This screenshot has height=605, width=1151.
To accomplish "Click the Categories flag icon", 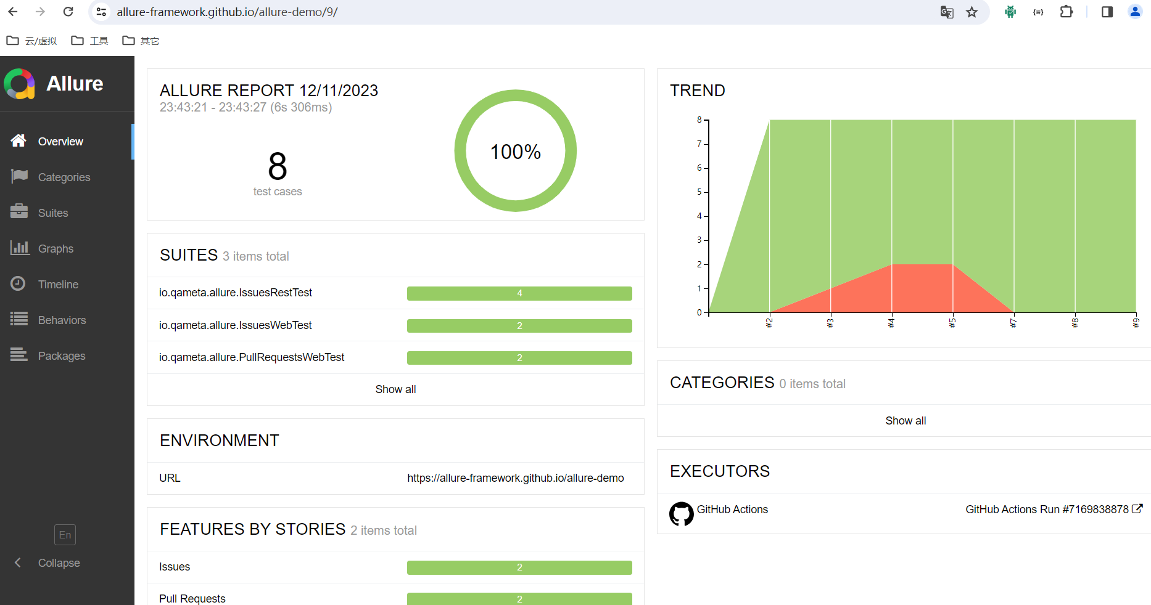I will pos(19,176).
